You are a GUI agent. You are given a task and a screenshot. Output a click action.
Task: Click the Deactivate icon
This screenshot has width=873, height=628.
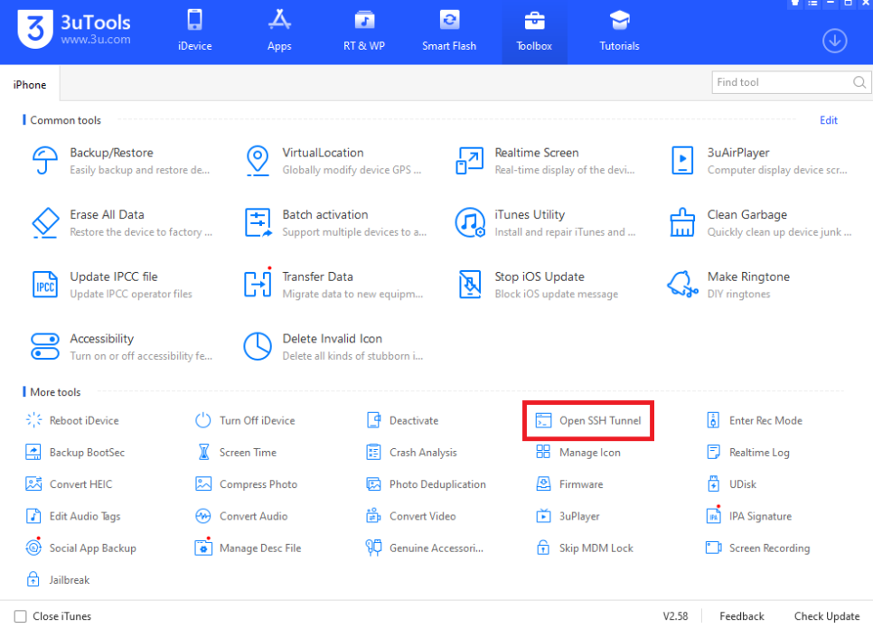pos(373,420)
